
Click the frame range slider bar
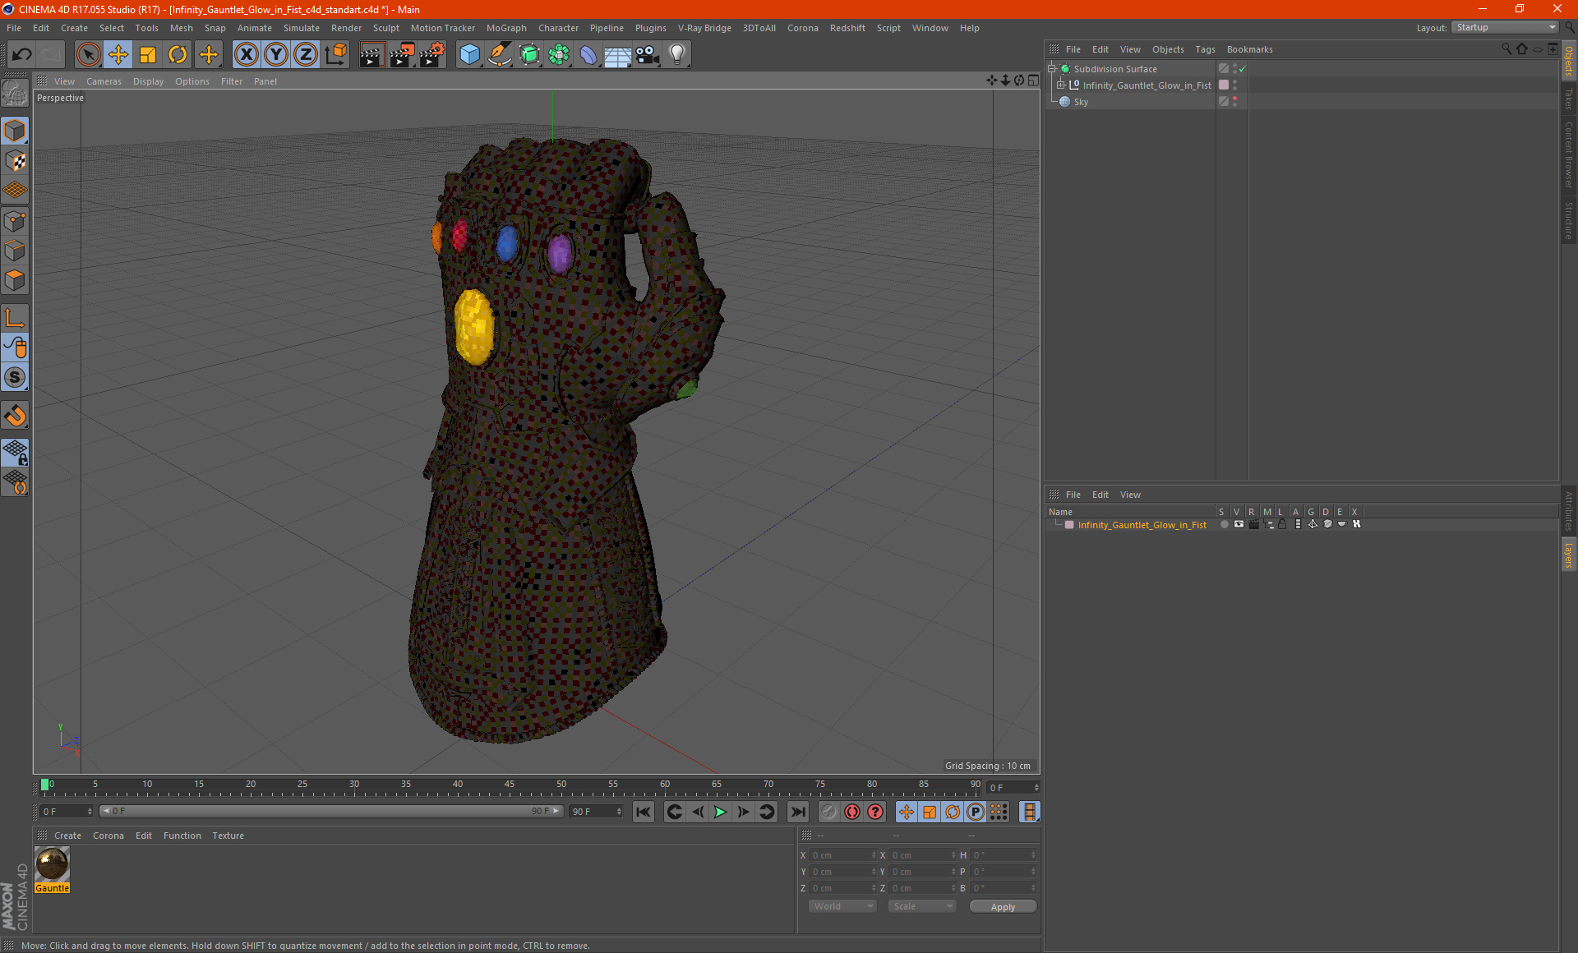330,811
